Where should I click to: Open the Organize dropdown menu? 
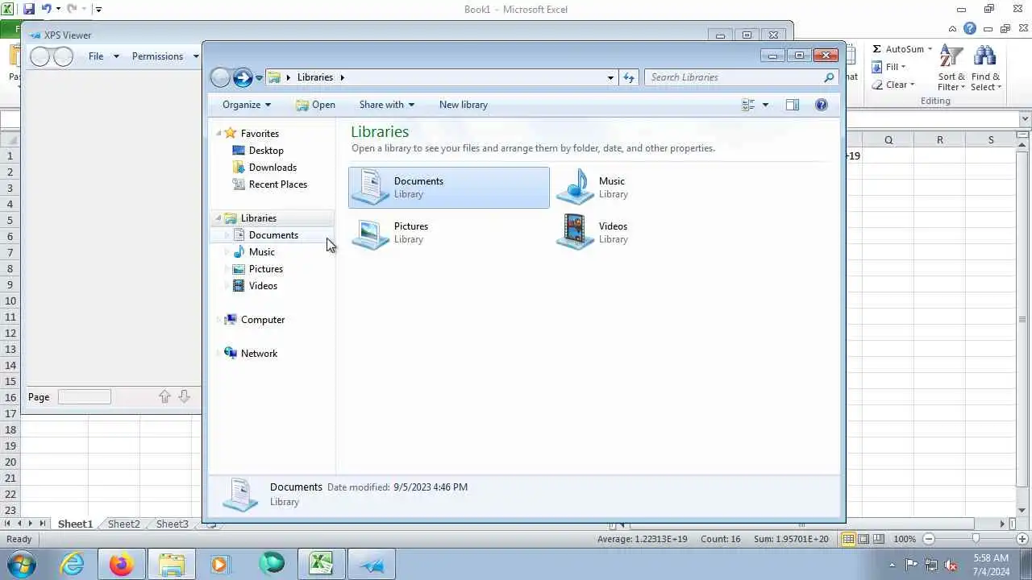[x=247, y=105]
